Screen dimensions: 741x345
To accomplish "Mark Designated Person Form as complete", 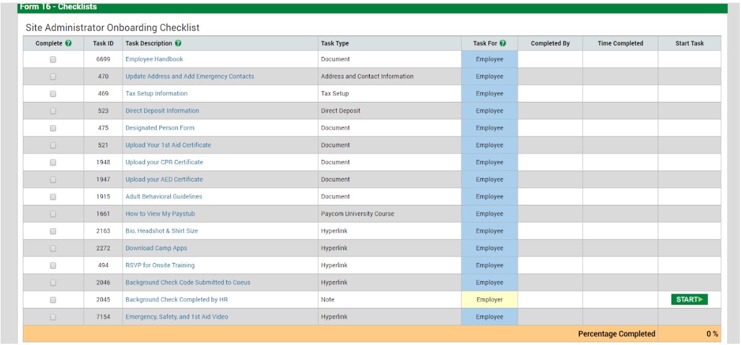I will click(53, 128).
